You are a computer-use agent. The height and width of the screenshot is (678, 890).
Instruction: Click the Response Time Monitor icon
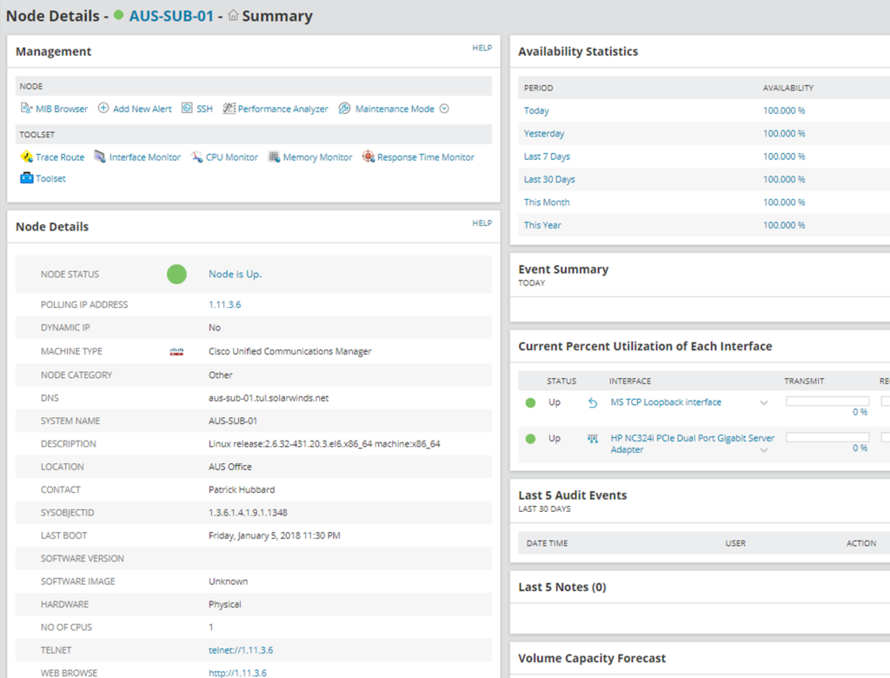tap(369, 156)
